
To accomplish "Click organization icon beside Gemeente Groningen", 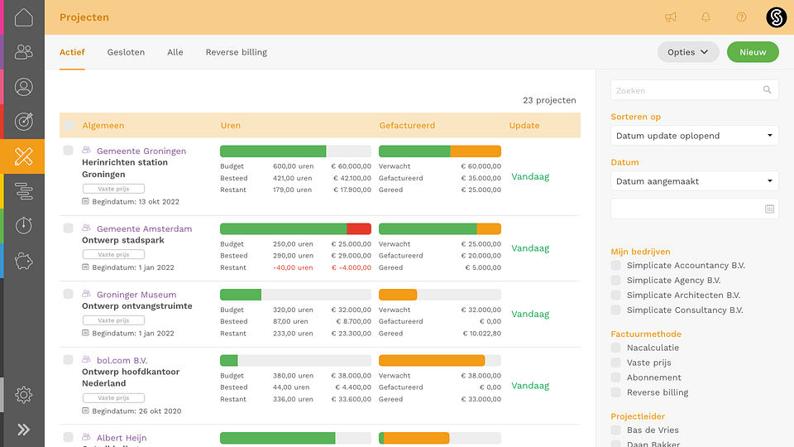I will pos(86,150).
